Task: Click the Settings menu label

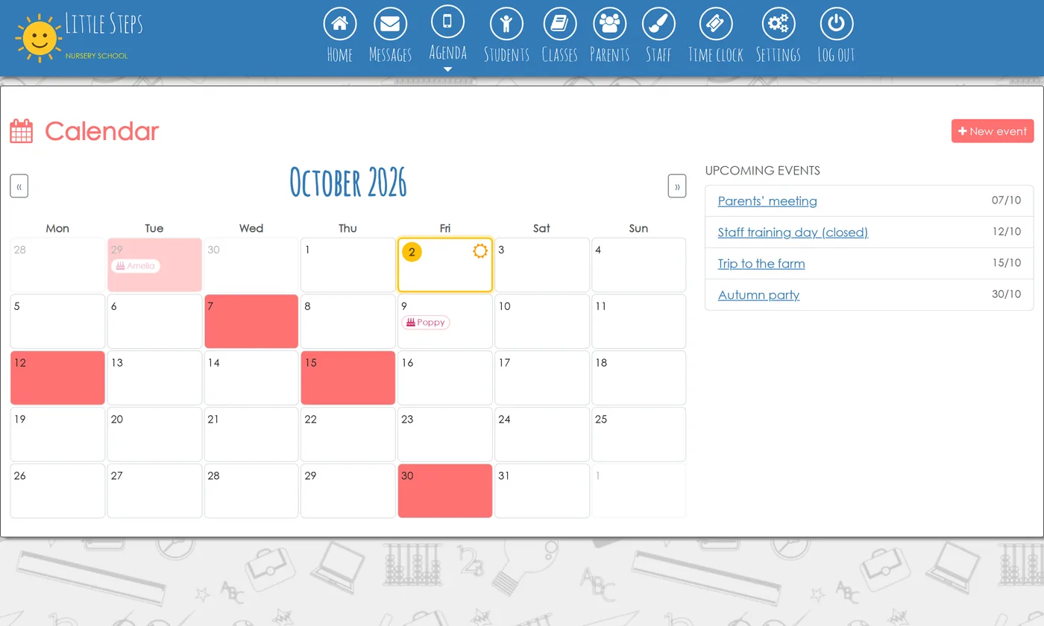Action: pyautogui.click(x=779, y=54)
